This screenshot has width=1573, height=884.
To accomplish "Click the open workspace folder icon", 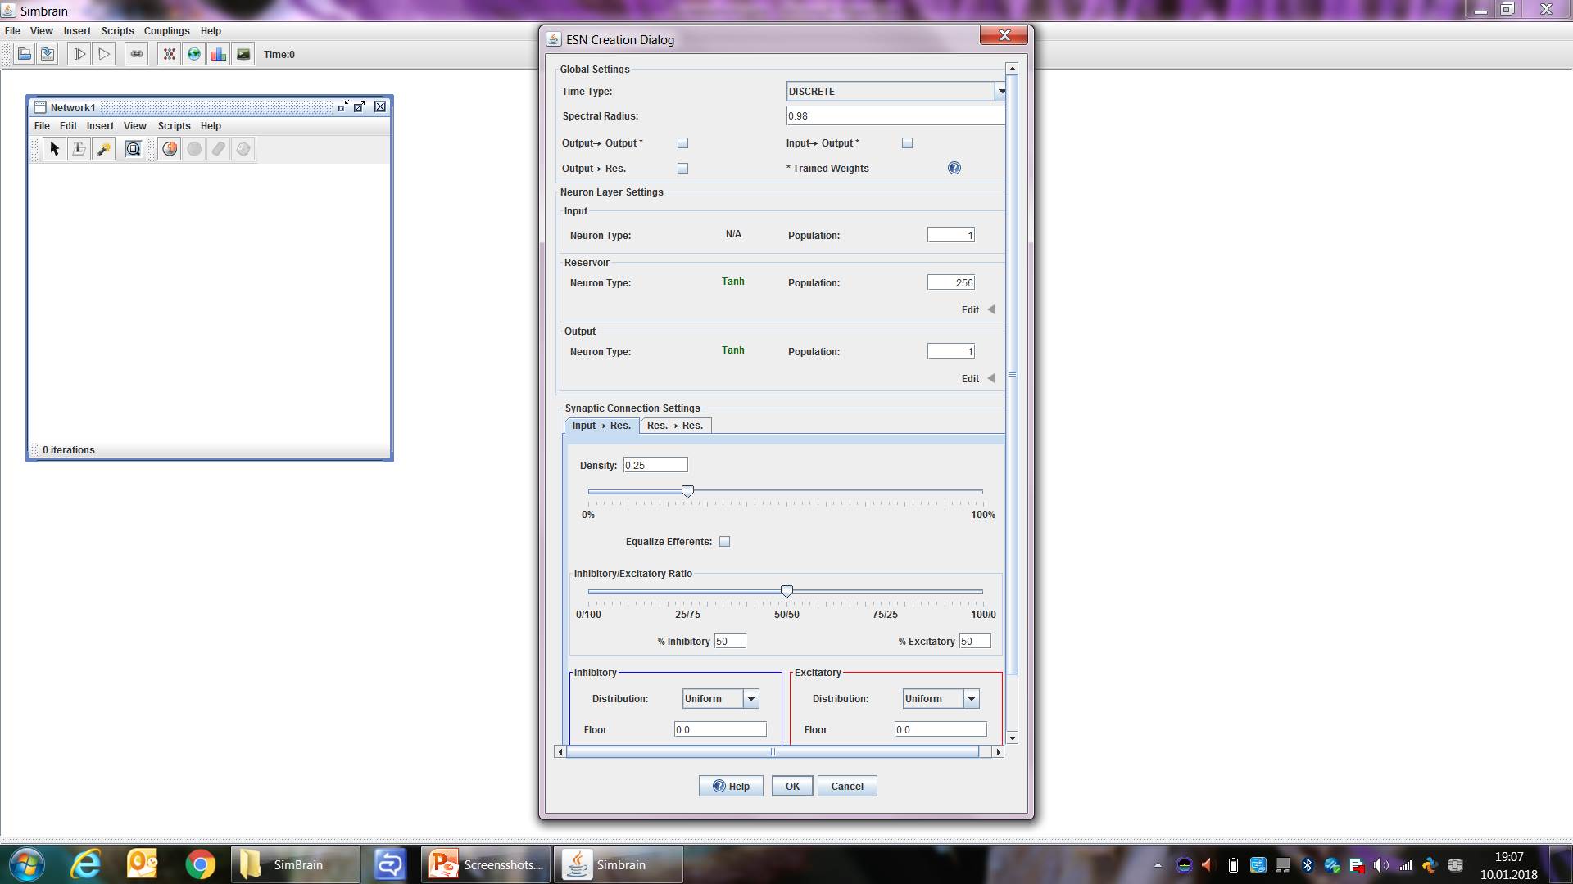I will pos(25,54).
